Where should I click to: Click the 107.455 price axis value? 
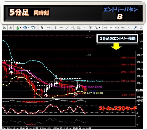tap(140, 76)
